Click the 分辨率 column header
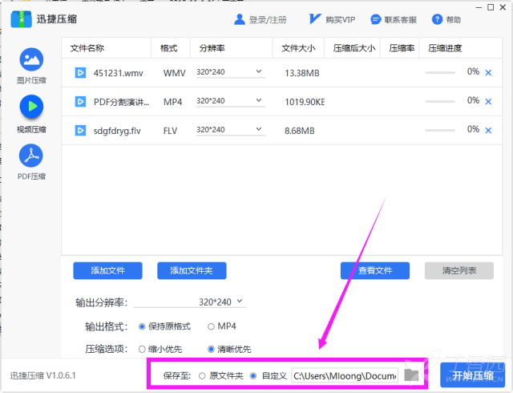Image resolution: width=513 pixels, height=393 pixels. pyautogui.click(x=212, y=48)
